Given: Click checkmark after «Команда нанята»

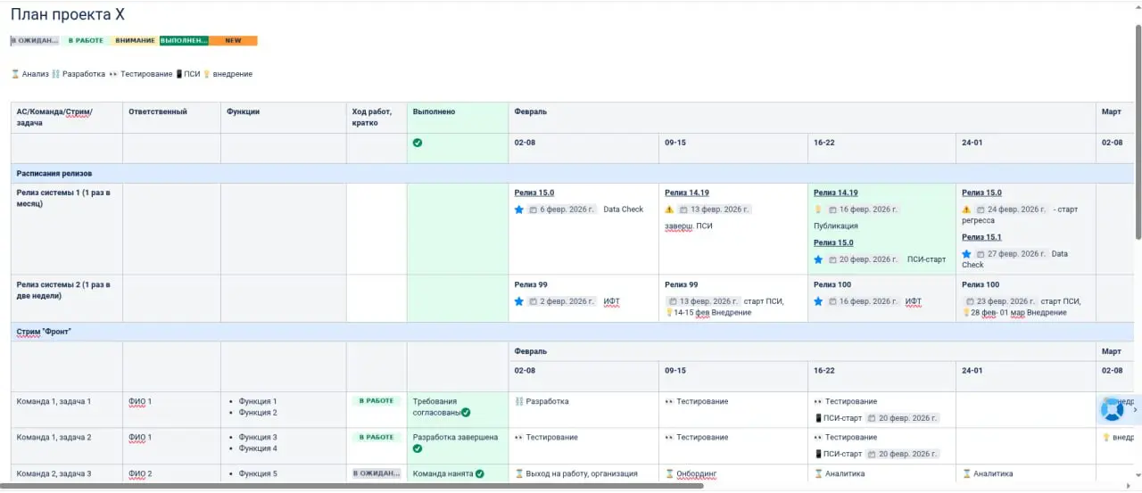Looking at the screenshot, I should [480, 473].
